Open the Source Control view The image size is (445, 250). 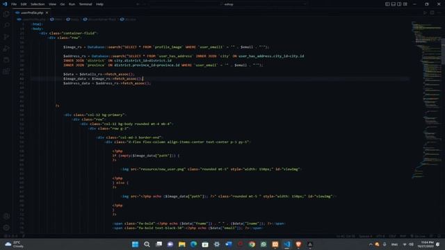[x=6, y=37]
